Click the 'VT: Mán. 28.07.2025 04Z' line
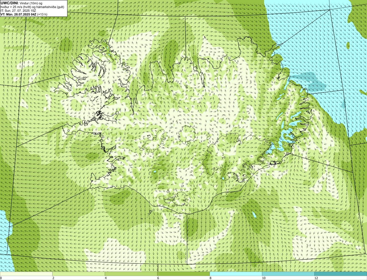 click(x=24, y=14)
